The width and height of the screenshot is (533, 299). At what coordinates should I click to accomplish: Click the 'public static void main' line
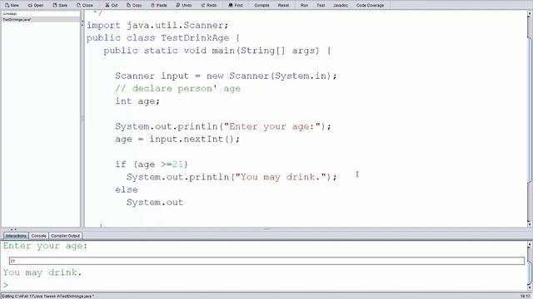pos(217,51)
